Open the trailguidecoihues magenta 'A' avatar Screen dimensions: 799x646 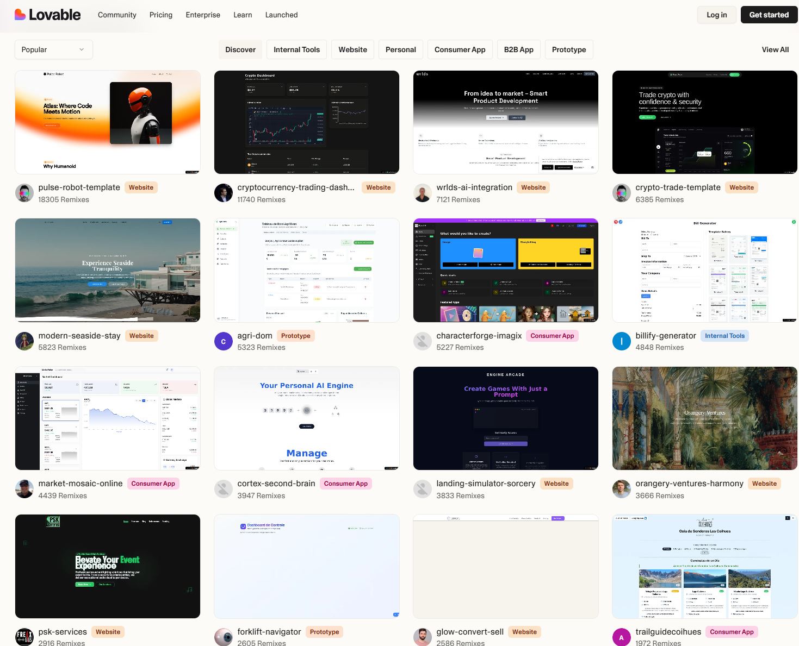(x=621, y=637)
